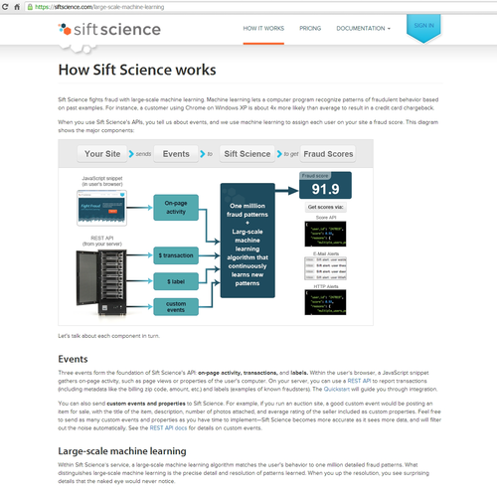Click the browser home icon

[x=17, y=7]
